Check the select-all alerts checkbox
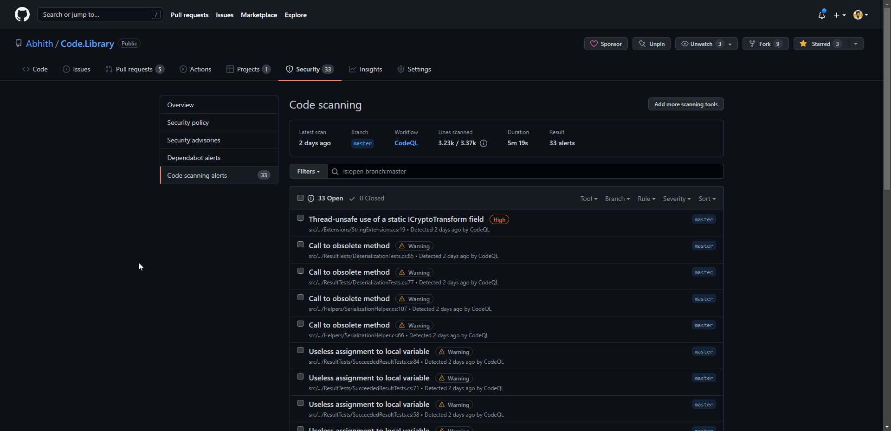891x431 pixels. (x=300, y=198)
